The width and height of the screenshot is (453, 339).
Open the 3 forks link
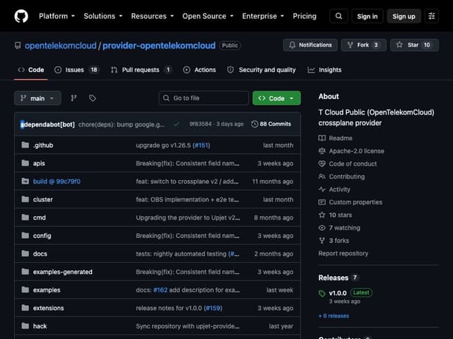pos(339,240)
